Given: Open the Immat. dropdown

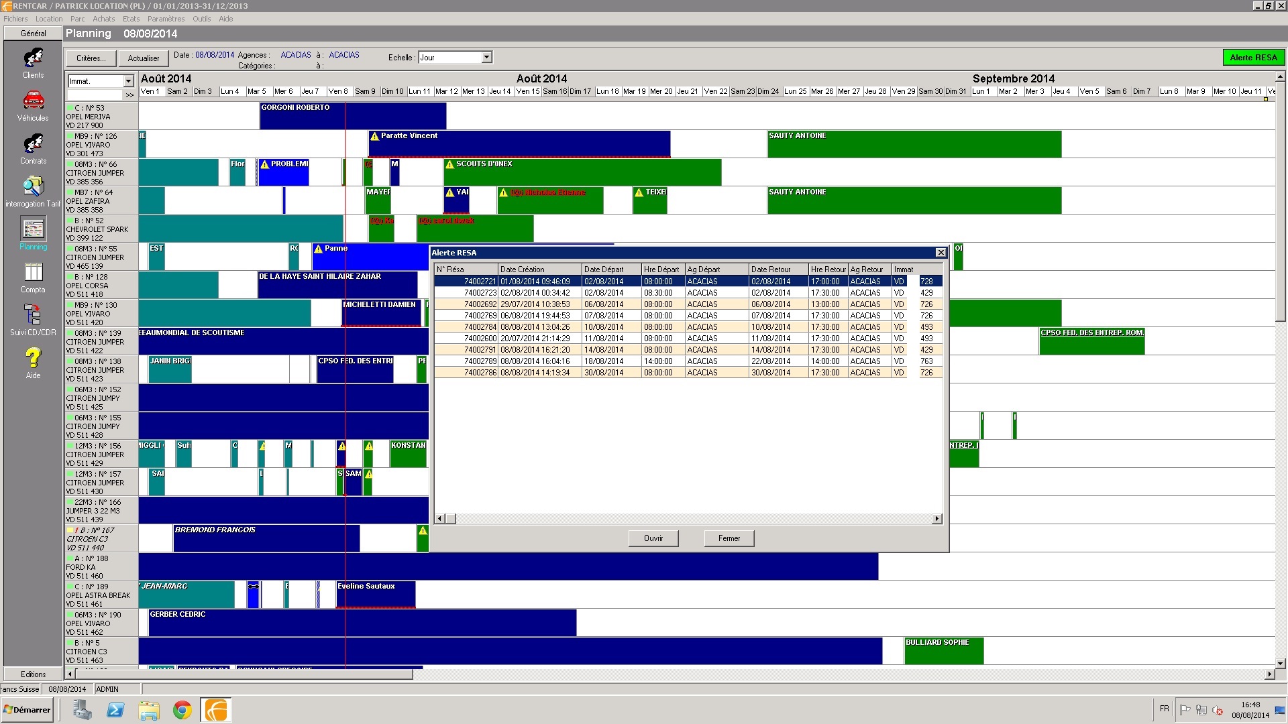Looking at the screenshot, I should (128, 81).
